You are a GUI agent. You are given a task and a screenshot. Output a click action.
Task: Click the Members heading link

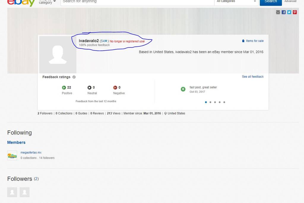tap(16, 142)
